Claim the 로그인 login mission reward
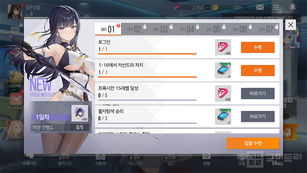This screenshot has height=173, width=307. tap(258, 47)
